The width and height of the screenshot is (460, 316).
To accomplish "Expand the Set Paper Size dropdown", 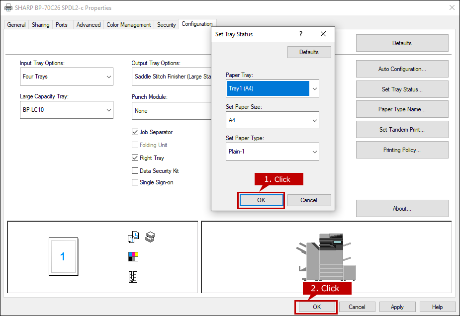I will [x=272, y=120].
